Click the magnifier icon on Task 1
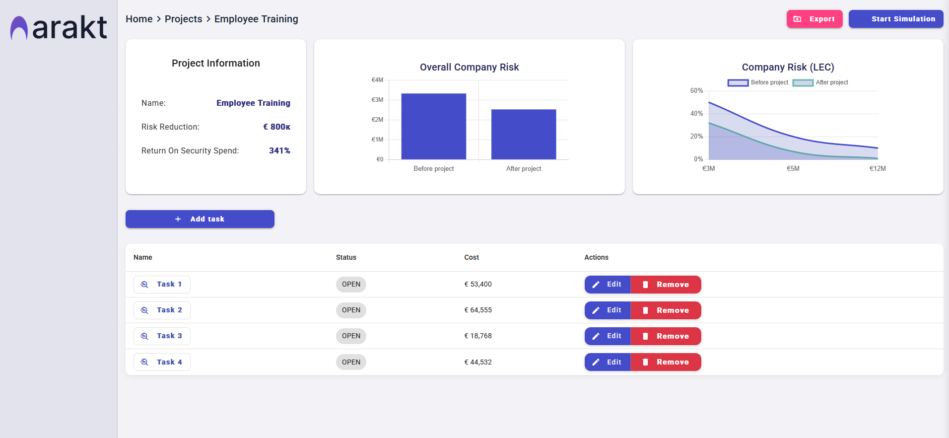 144,285
